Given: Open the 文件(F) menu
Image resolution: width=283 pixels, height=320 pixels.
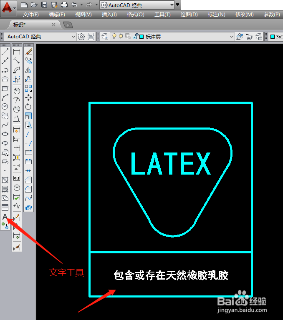Looking at the screenshot, I should [30, 15].
